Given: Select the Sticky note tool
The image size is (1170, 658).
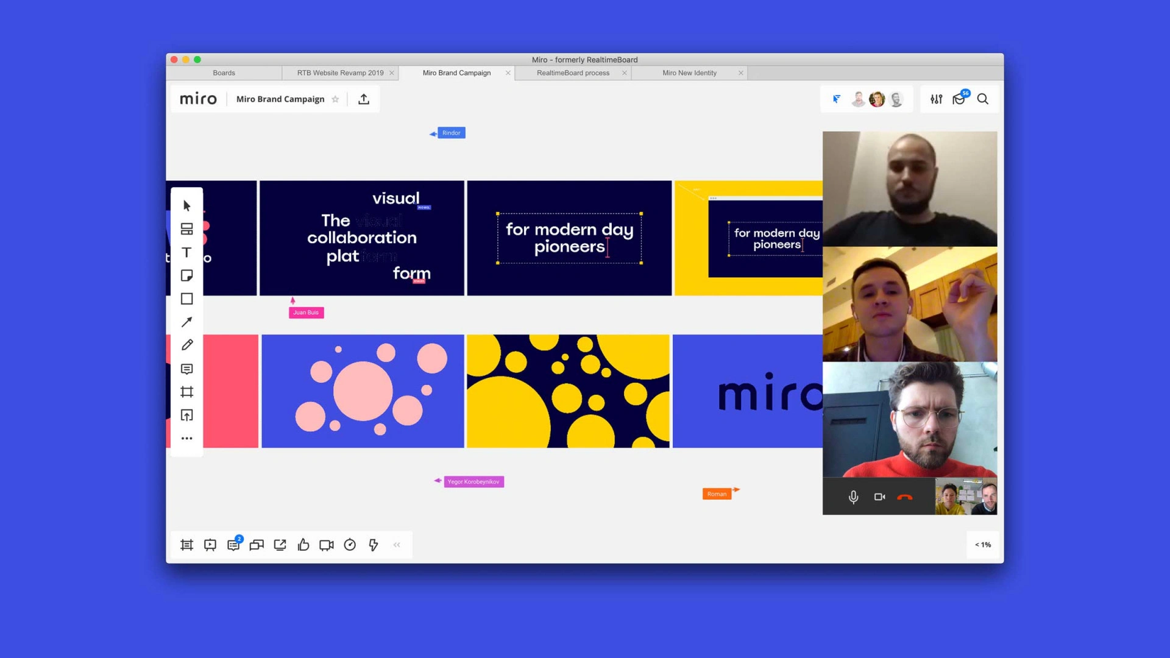Looking at the screenshot, I should coord(186,275).
